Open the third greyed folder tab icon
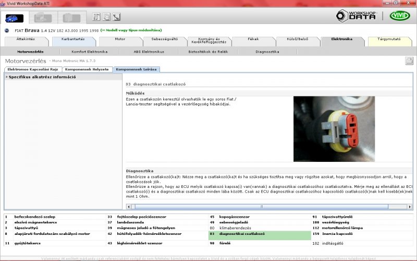The height and width of the screenshot is (261, 417). (x=71, y=18)
